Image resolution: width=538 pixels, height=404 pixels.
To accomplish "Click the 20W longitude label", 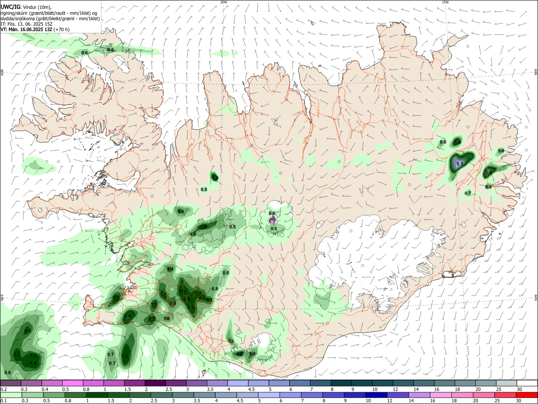I will click(224, 2).
